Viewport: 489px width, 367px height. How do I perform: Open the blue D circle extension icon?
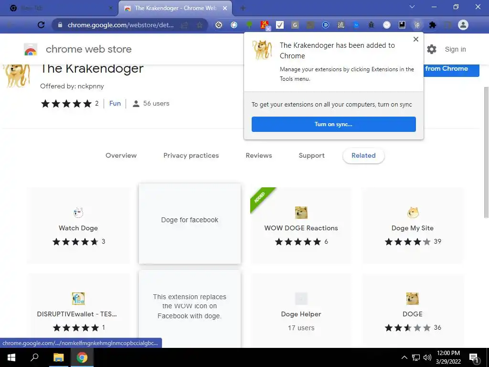326,25
